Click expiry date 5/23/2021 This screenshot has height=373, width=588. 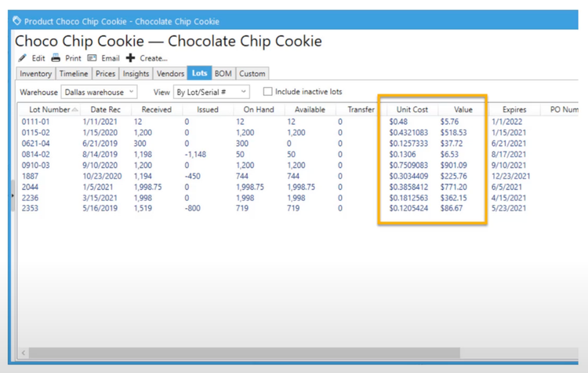coord(509,208)
